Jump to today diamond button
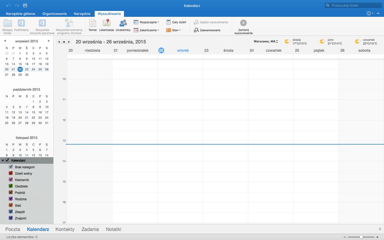This screenshot has height=240, width=384. 64,42
